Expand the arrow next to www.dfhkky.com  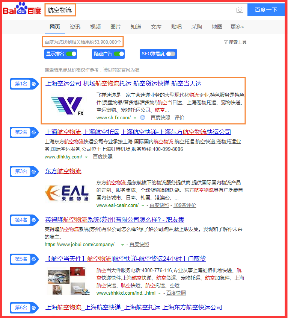point(86,157)
